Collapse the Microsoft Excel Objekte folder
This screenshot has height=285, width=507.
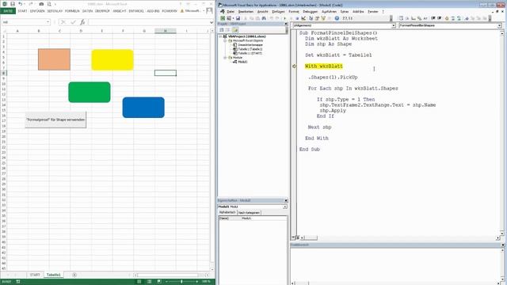[x=225, y=40]
